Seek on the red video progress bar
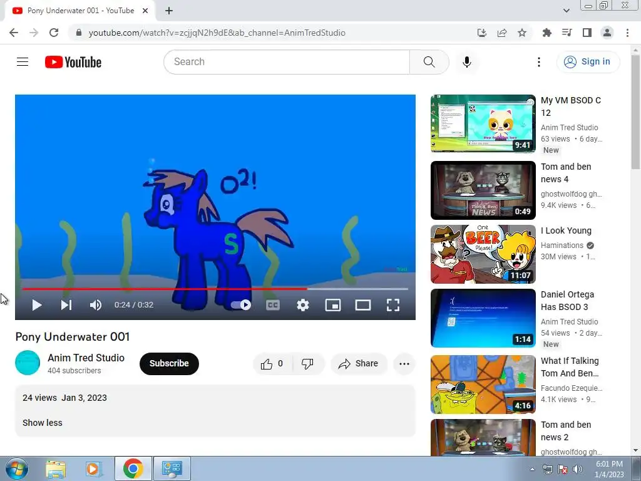The image size is (641, 481). pos(215,289)
